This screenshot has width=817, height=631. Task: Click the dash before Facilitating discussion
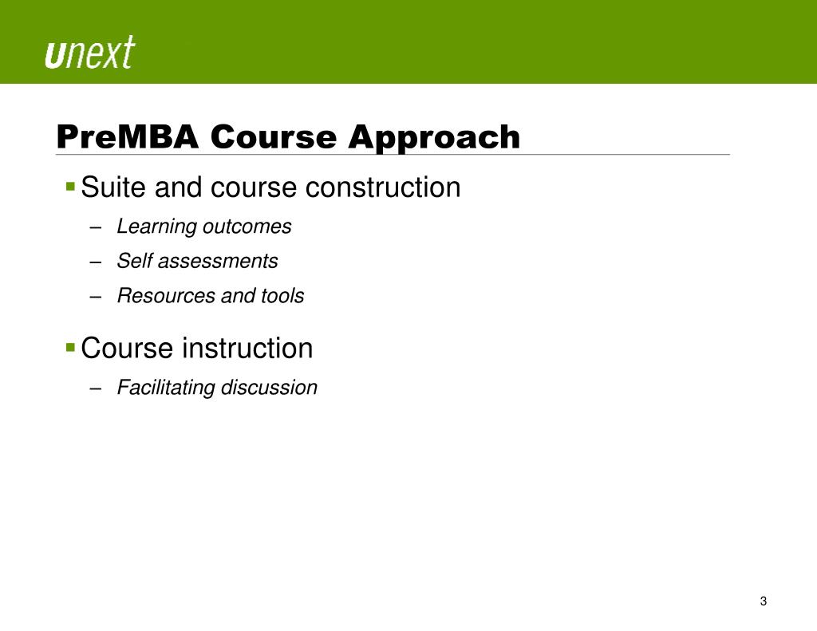(x=95, y=388)
